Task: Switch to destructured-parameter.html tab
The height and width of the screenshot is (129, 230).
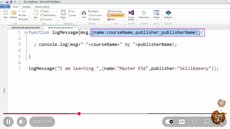Action: point(26,28)
